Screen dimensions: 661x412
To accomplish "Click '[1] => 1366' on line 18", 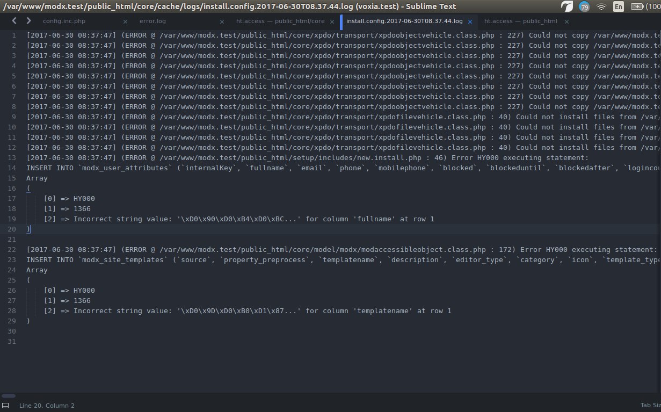I will pyautogui.click(x=67, y=209).
